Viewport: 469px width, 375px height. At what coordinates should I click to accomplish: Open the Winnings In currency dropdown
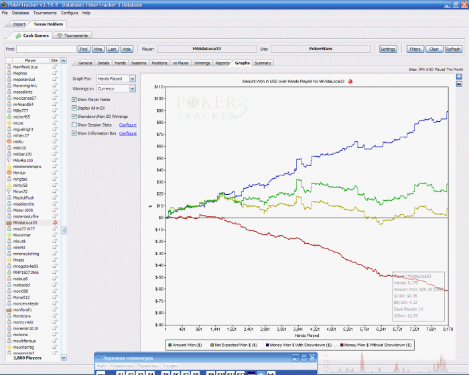pyautogui.click(x=133, y=88)
